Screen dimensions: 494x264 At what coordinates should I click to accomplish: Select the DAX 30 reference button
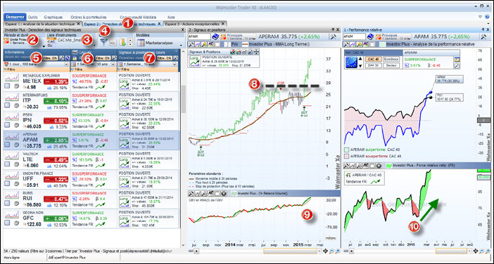click(373, 65)
